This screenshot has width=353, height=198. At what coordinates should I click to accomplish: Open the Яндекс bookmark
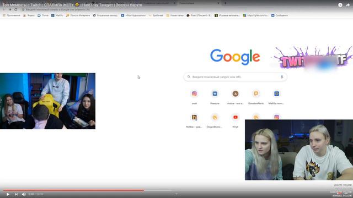tap(29, 15)
